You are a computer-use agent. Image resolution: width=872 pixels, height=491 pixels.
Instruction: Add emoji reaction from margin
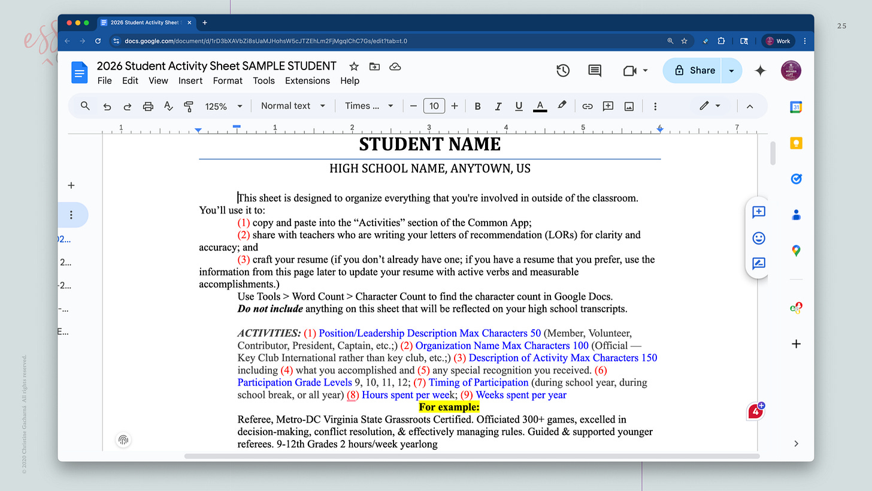click(x=758, y=238)
